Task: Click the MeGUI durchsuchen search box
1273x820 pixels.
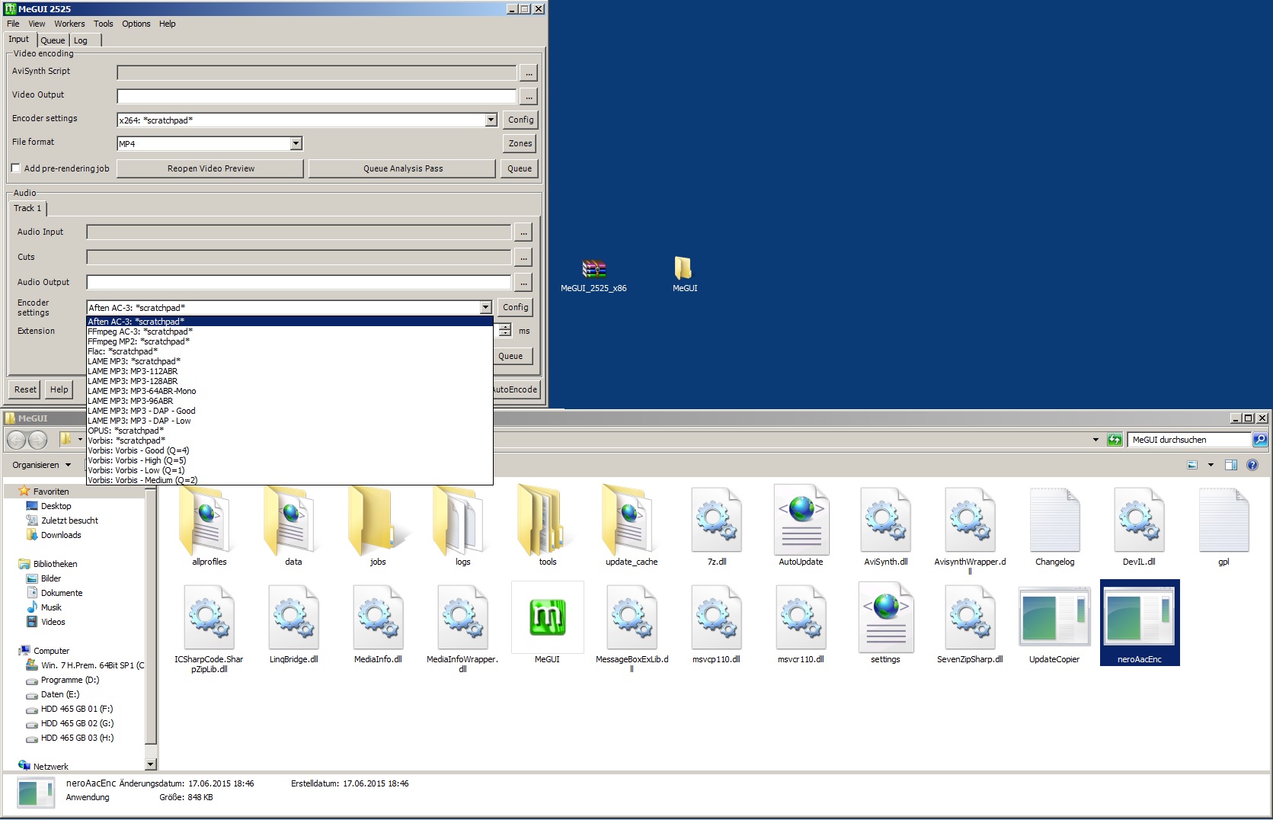Action: (1188, 440)
